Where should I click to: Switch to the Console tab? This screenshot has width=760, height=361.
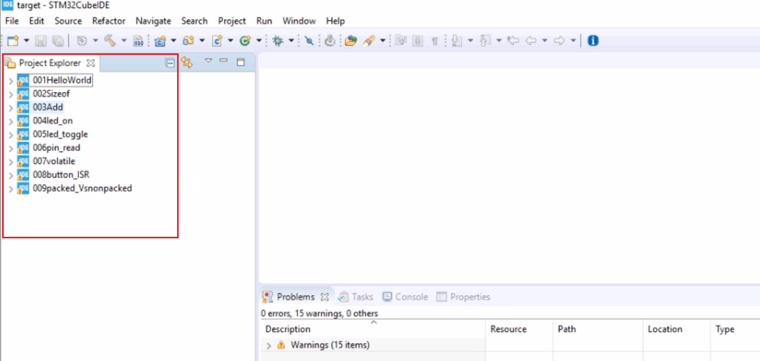(x=405, y=297)
